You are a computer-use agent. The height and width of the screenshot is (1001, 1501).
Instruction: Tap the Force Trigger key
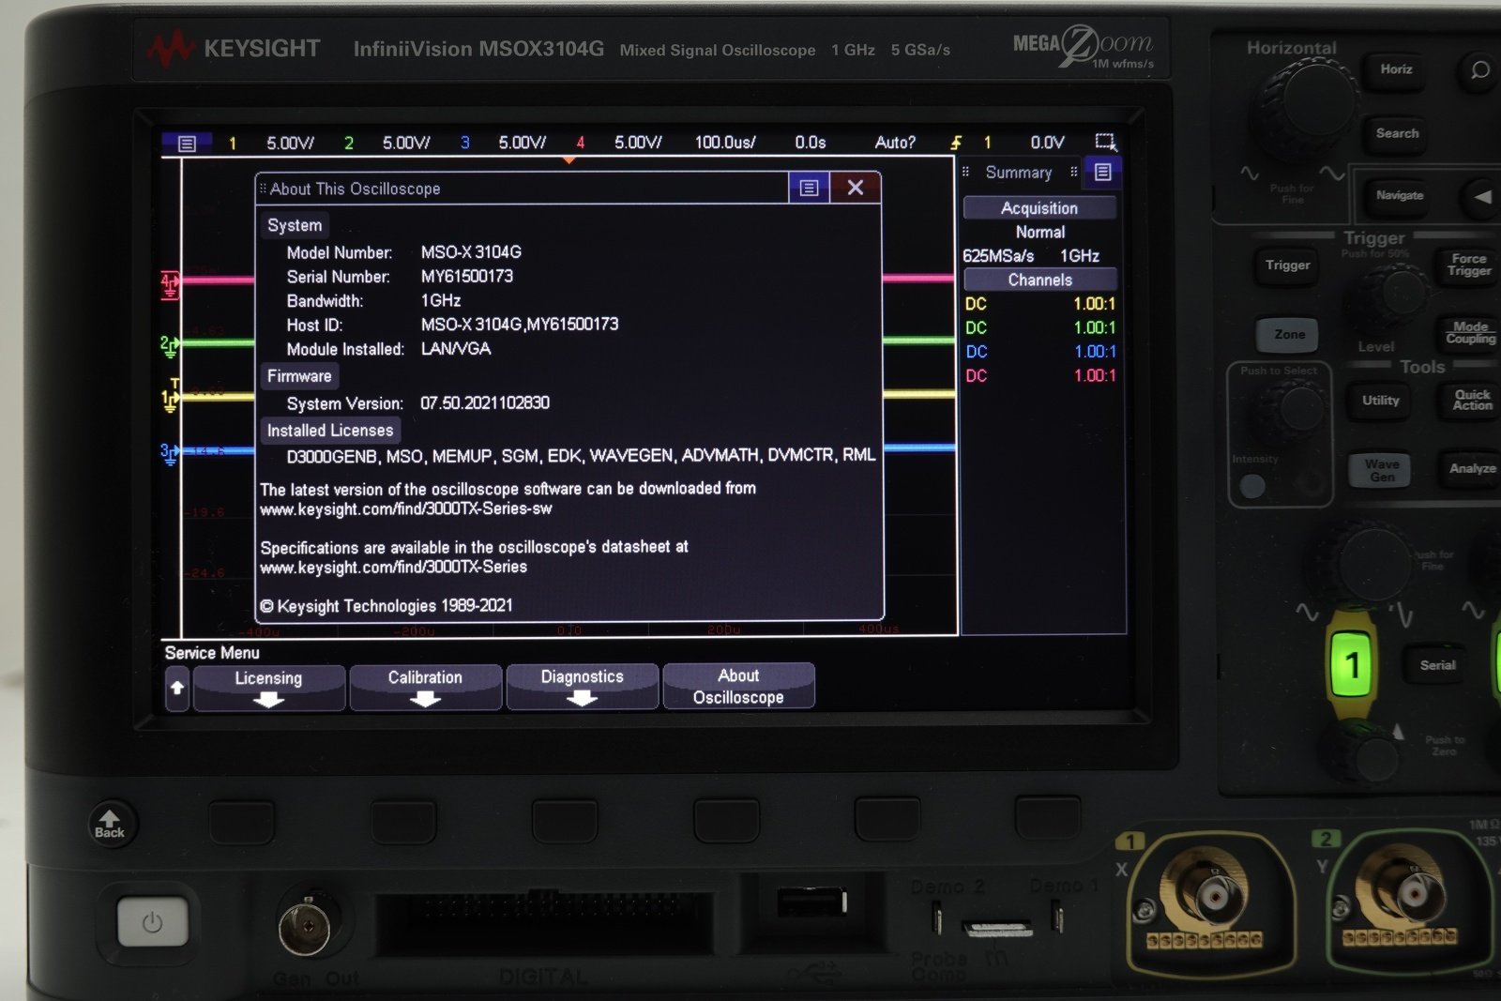coord(1468,265)
